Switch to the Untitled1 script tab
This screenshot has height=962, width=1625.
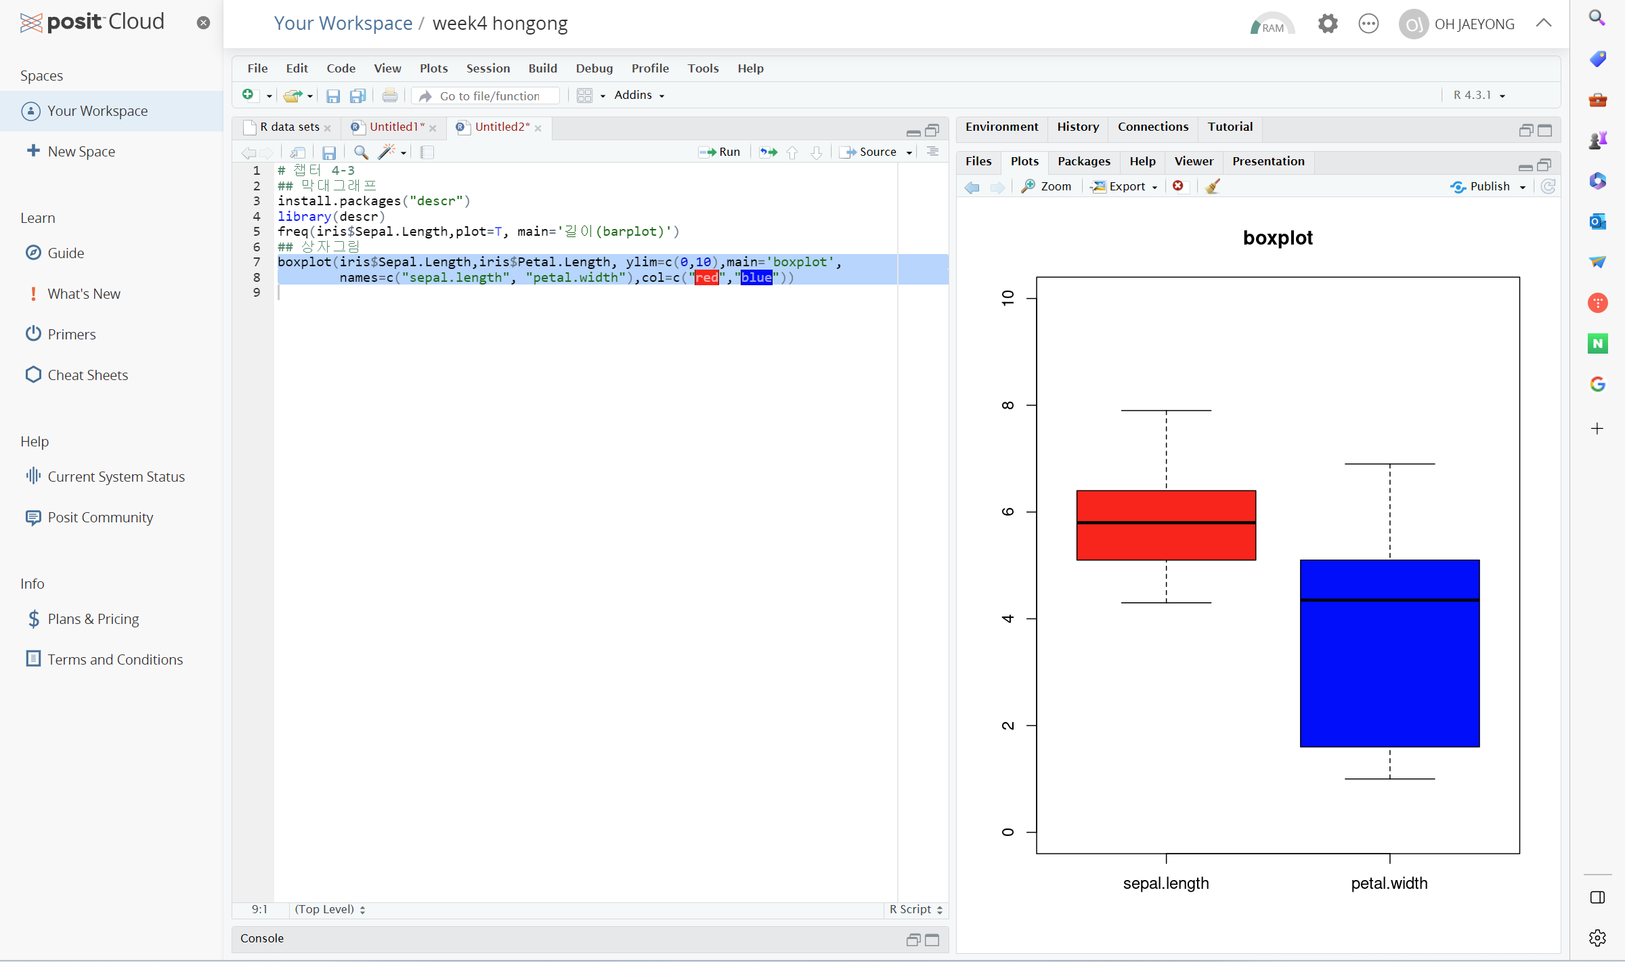click(x=394, y=127)
